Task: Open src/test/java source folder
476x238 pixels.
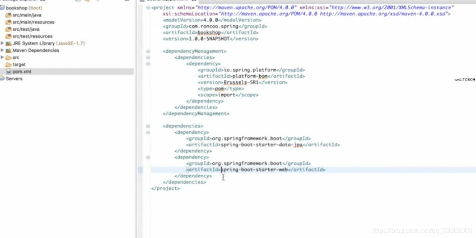Action: point(26,29)
